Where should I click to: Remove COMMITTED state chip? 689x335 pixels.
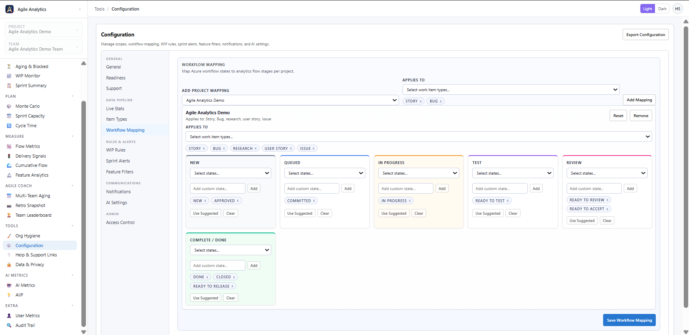(314, 201)
